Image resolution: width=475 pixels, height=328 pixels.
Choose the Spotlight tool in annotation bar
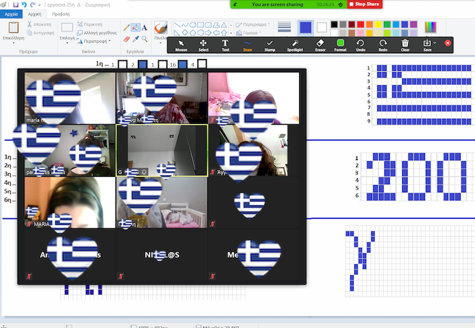tap(295, 45)
